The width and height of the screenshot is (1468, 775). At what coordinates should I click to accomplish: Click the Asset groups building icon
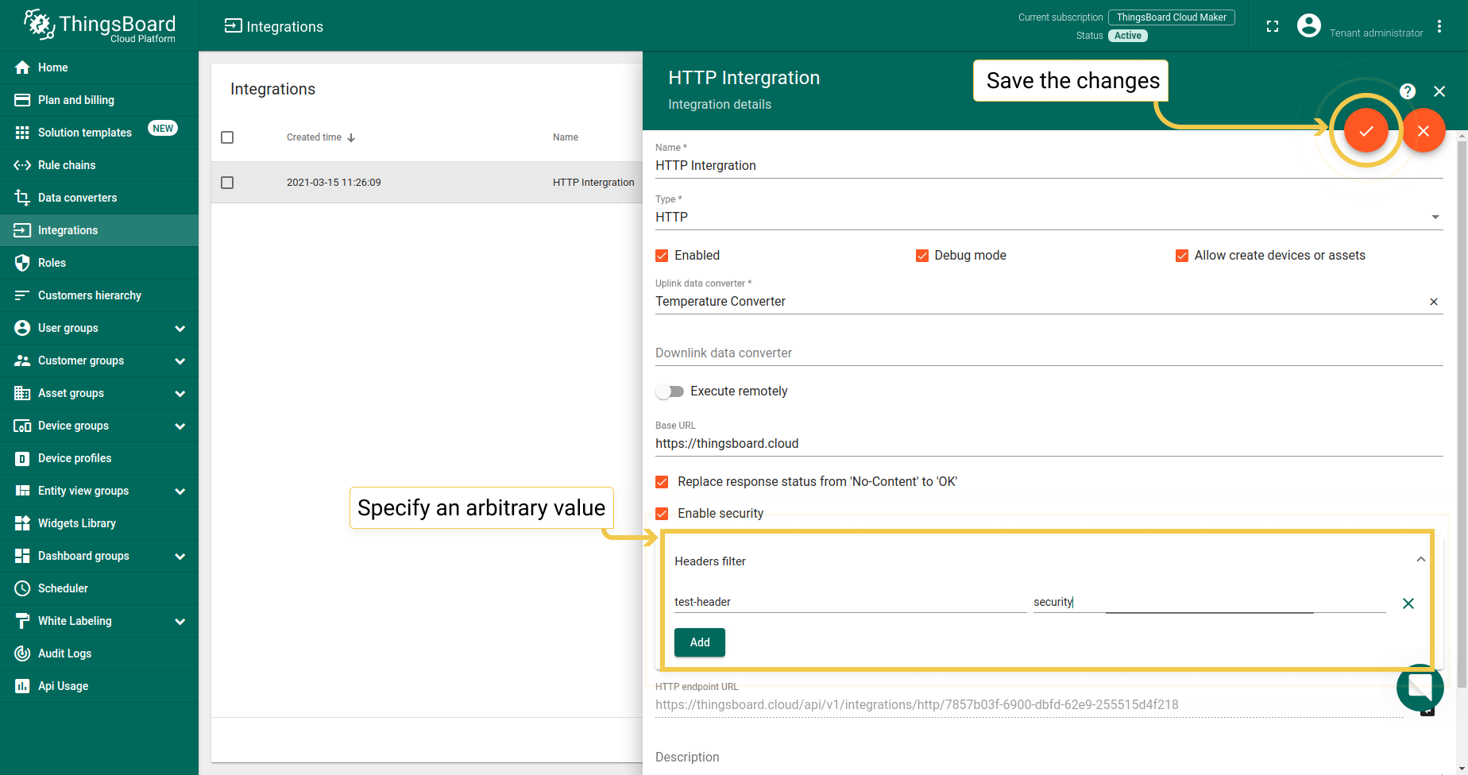(x=22, y=393)
